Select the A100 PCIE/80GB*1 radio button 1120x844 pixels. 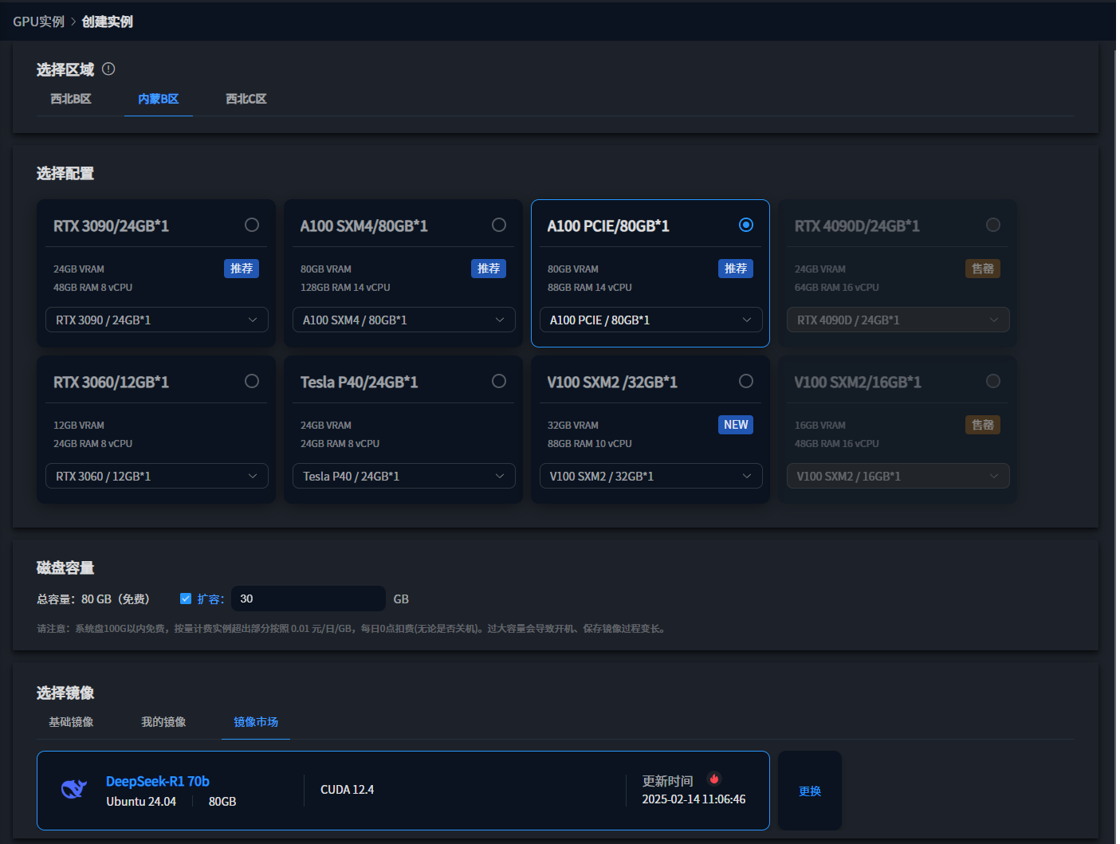tap(746, 225)
